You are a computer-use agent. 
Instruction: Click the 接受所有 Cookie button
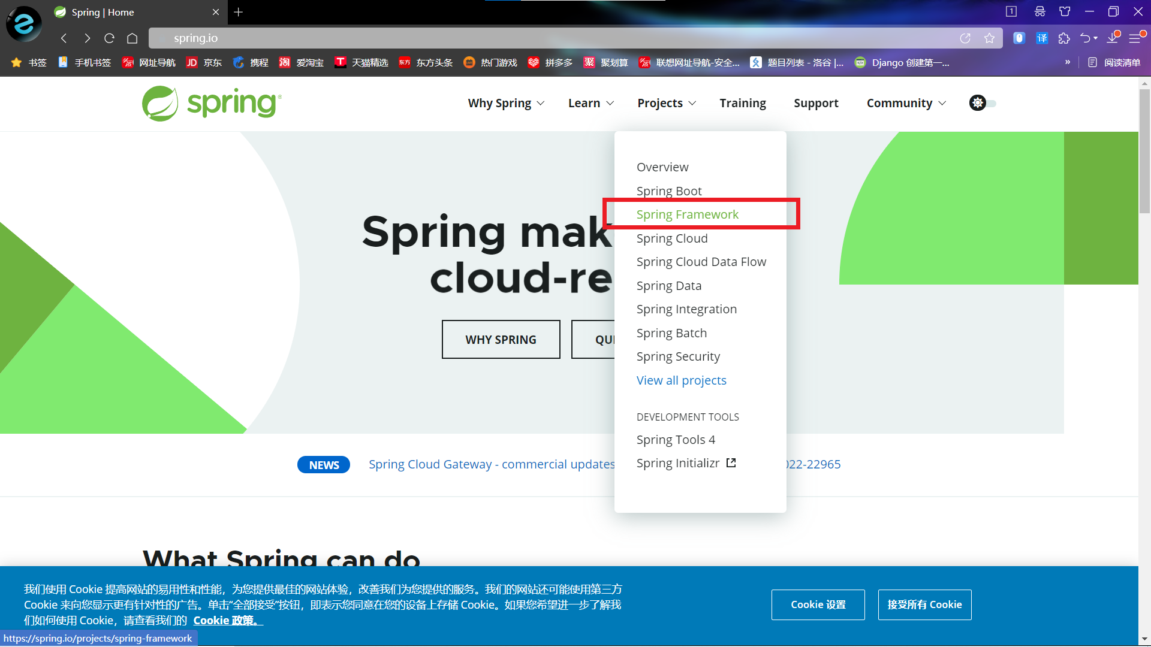point(924,604)
